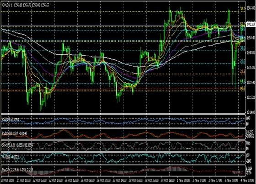Click the 20 Oct 2010 date label
This screenshot has width=256, height=184.
click(7, 180)
